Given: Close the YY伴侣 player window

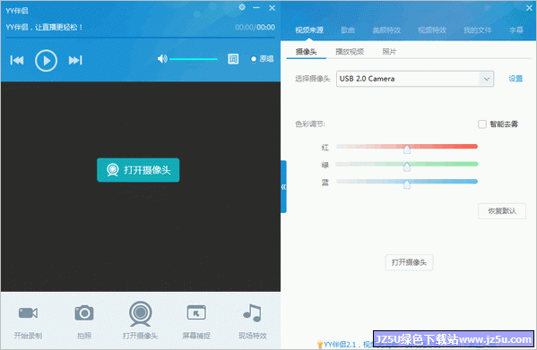Looking at the screenshot, I should point(272,7).
